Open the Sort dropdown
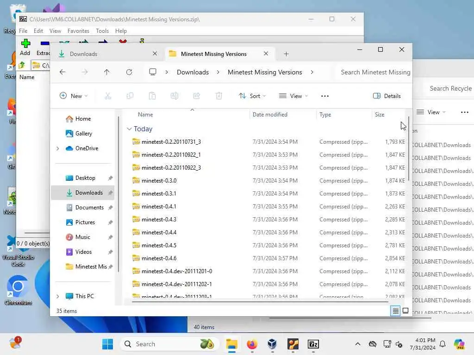Image resolution: width=474 pixels, height=355 pixels. [252, 96]
